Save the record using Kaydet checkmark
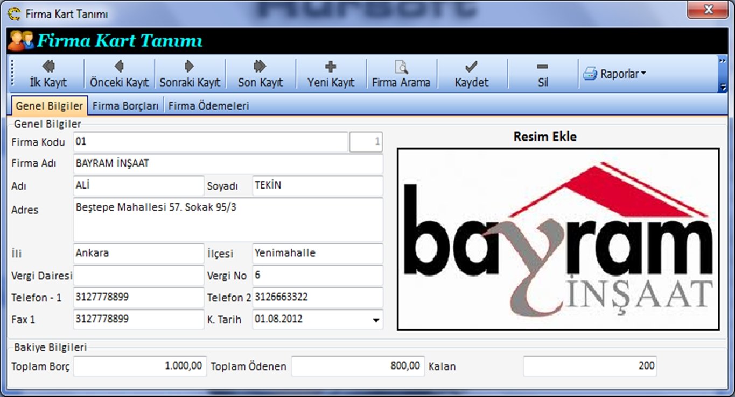This screenshot has width=735, height=397. point(472,74)
